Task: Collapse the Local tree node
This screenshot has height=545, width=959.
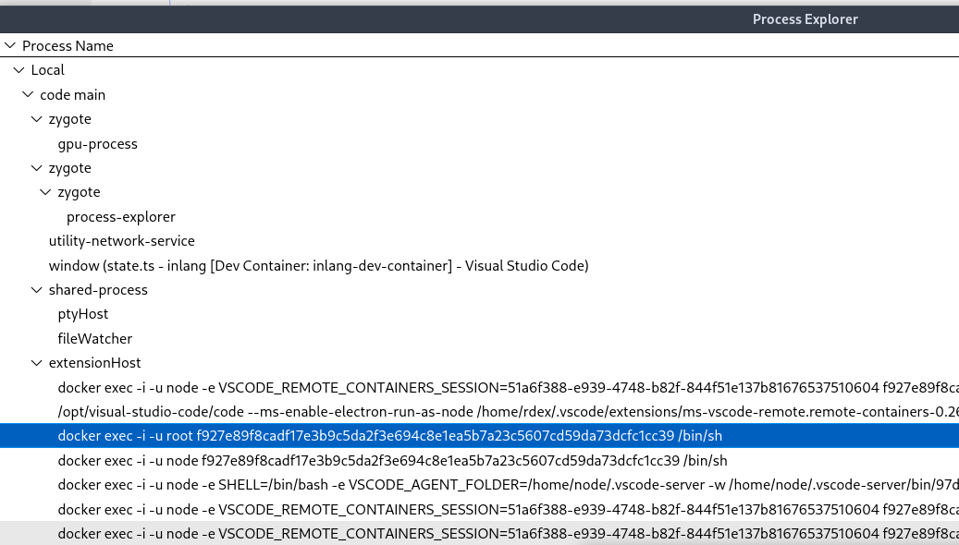Action: point(18,69)
